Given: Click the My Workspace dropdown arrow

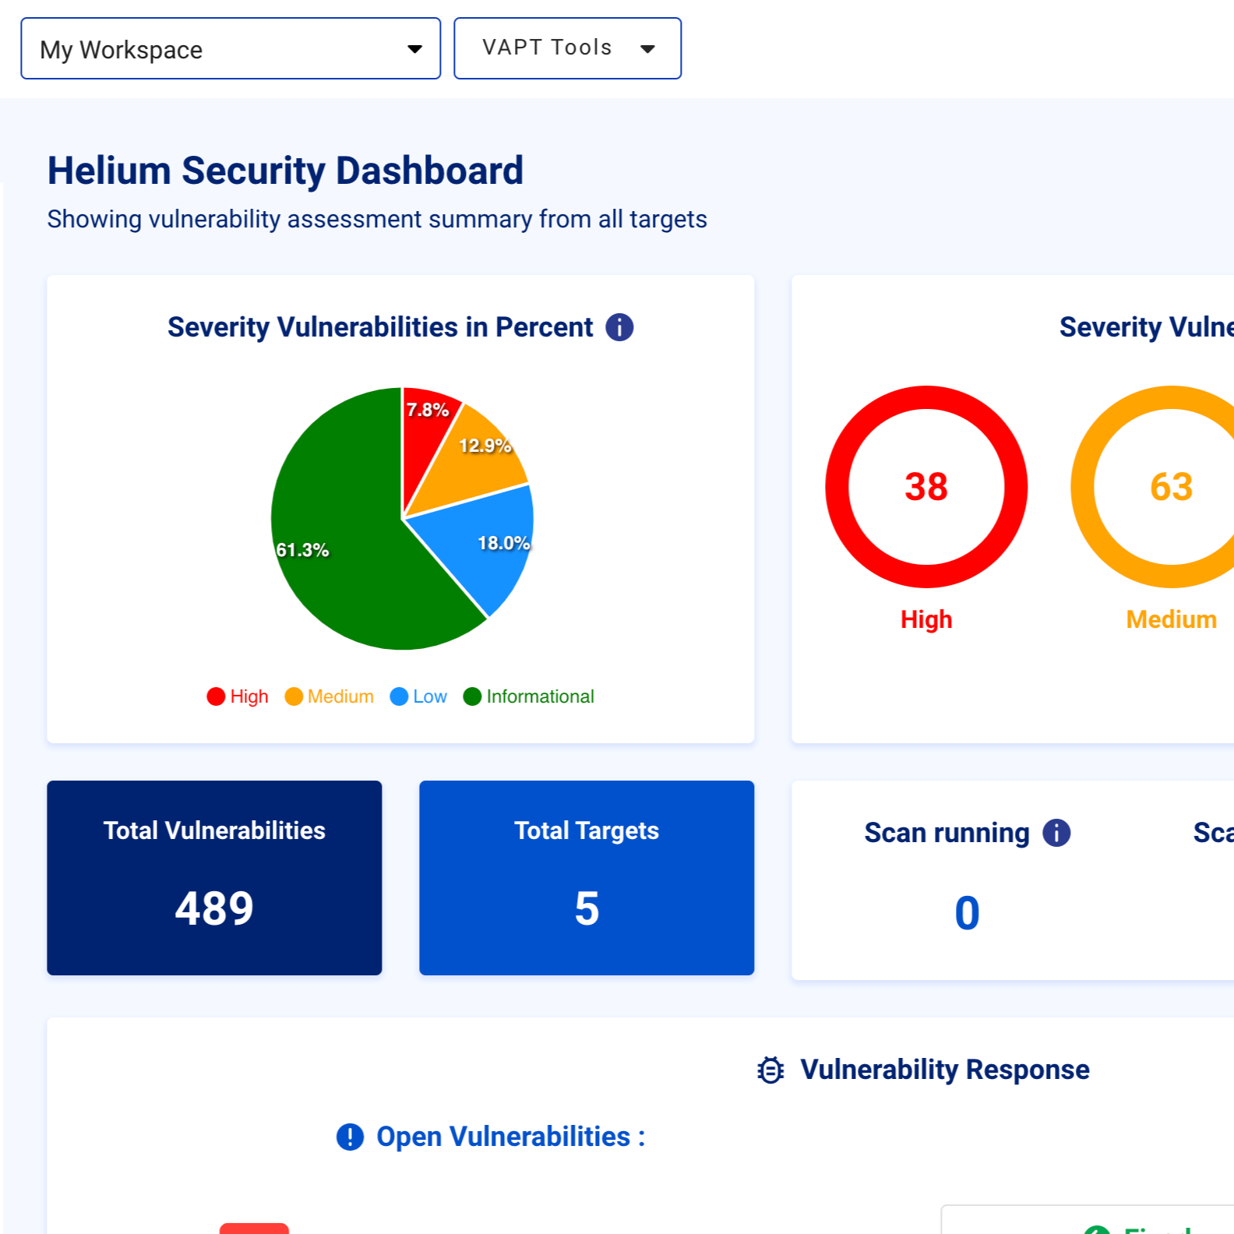Looking at the screenshot, I should [414, 50].
